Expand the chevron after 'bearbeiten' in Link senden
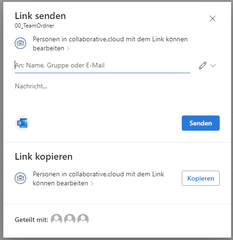233x240 pixels. 68,48
